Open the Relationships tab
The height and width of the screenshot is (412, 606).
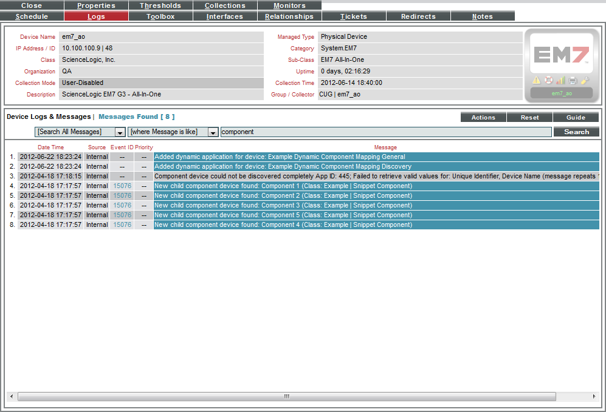click(289, 16)
